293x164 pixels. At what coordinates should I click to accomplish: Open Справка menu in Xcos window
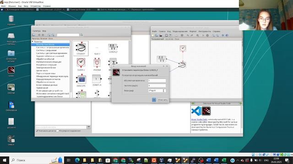click(x=217, y=31)
